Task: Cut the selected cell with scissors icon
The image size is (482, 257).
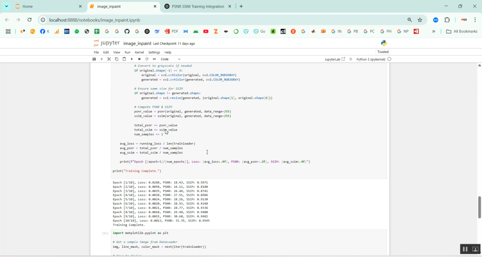Action: (109, 59)
